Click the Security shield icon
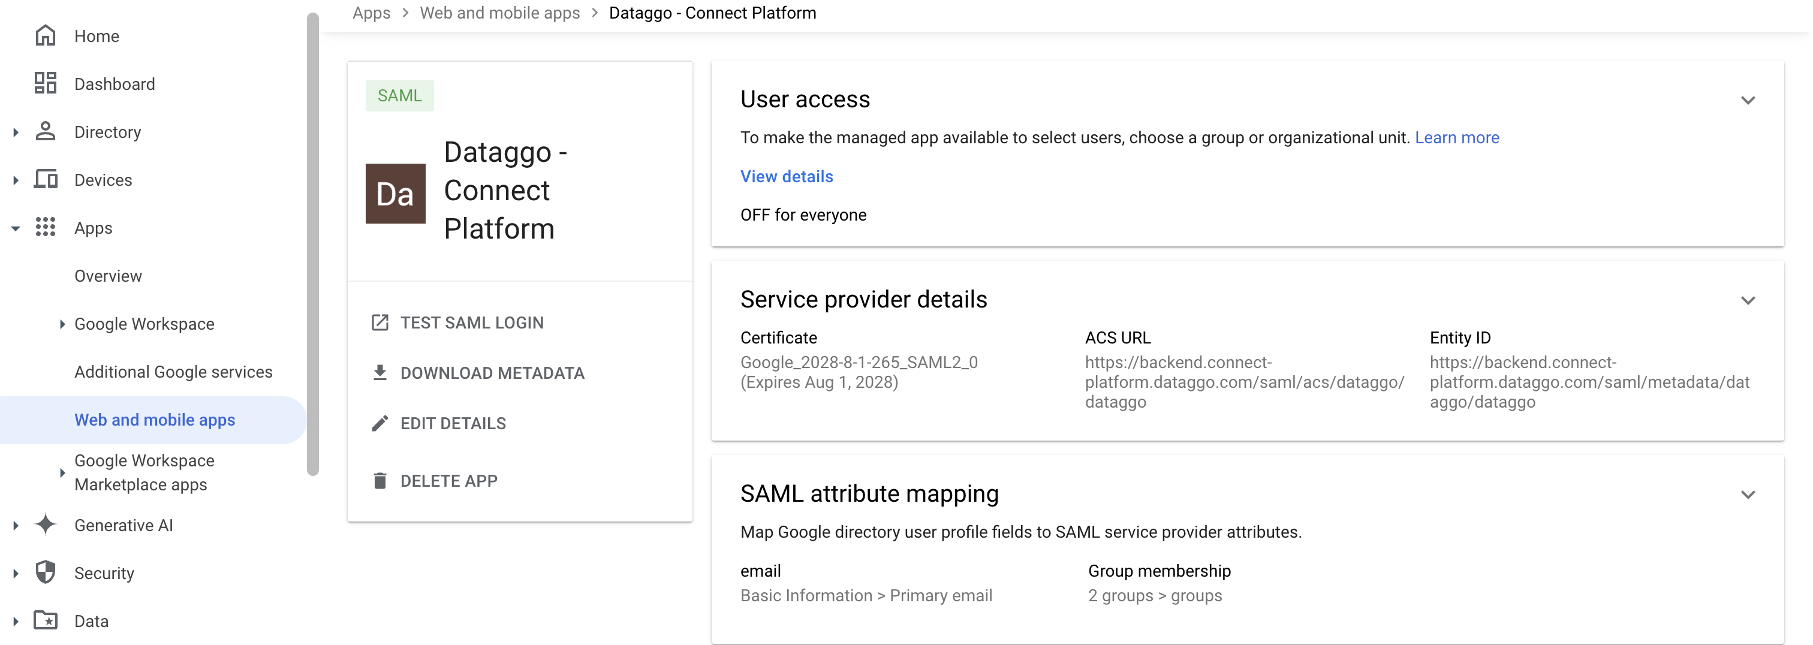1813x645 pixels. [46, 572]
